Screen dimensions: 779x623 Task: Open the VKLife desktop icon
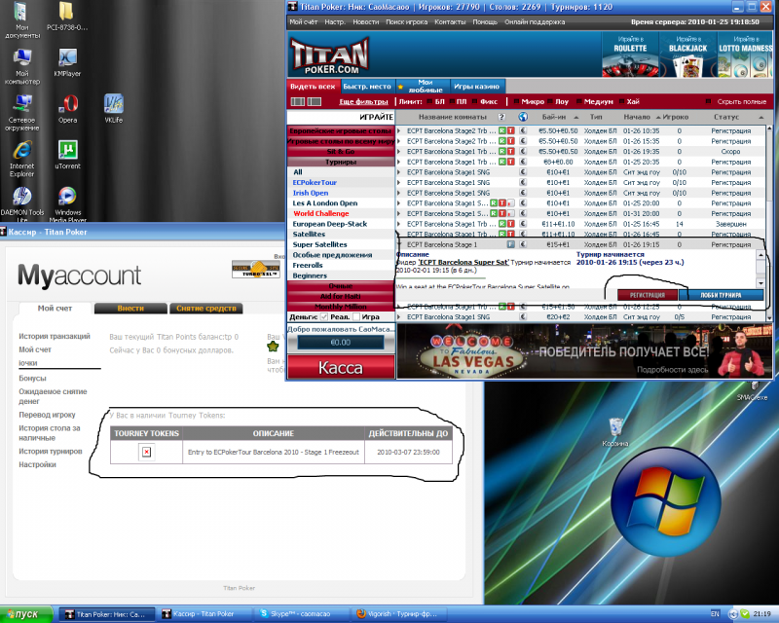coord(113,109)
